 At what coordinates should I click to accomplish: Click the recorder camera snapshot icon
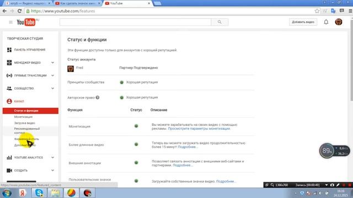tap(332, 185)
